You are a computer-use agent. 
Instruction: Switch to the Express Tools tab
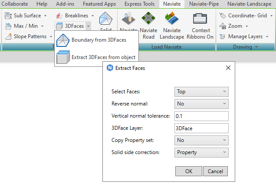(139, 4)
